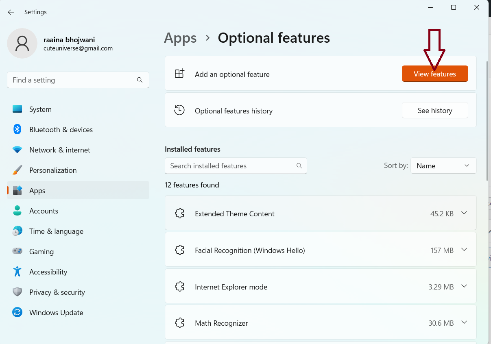Open Time & language settings

coord(56,231)
